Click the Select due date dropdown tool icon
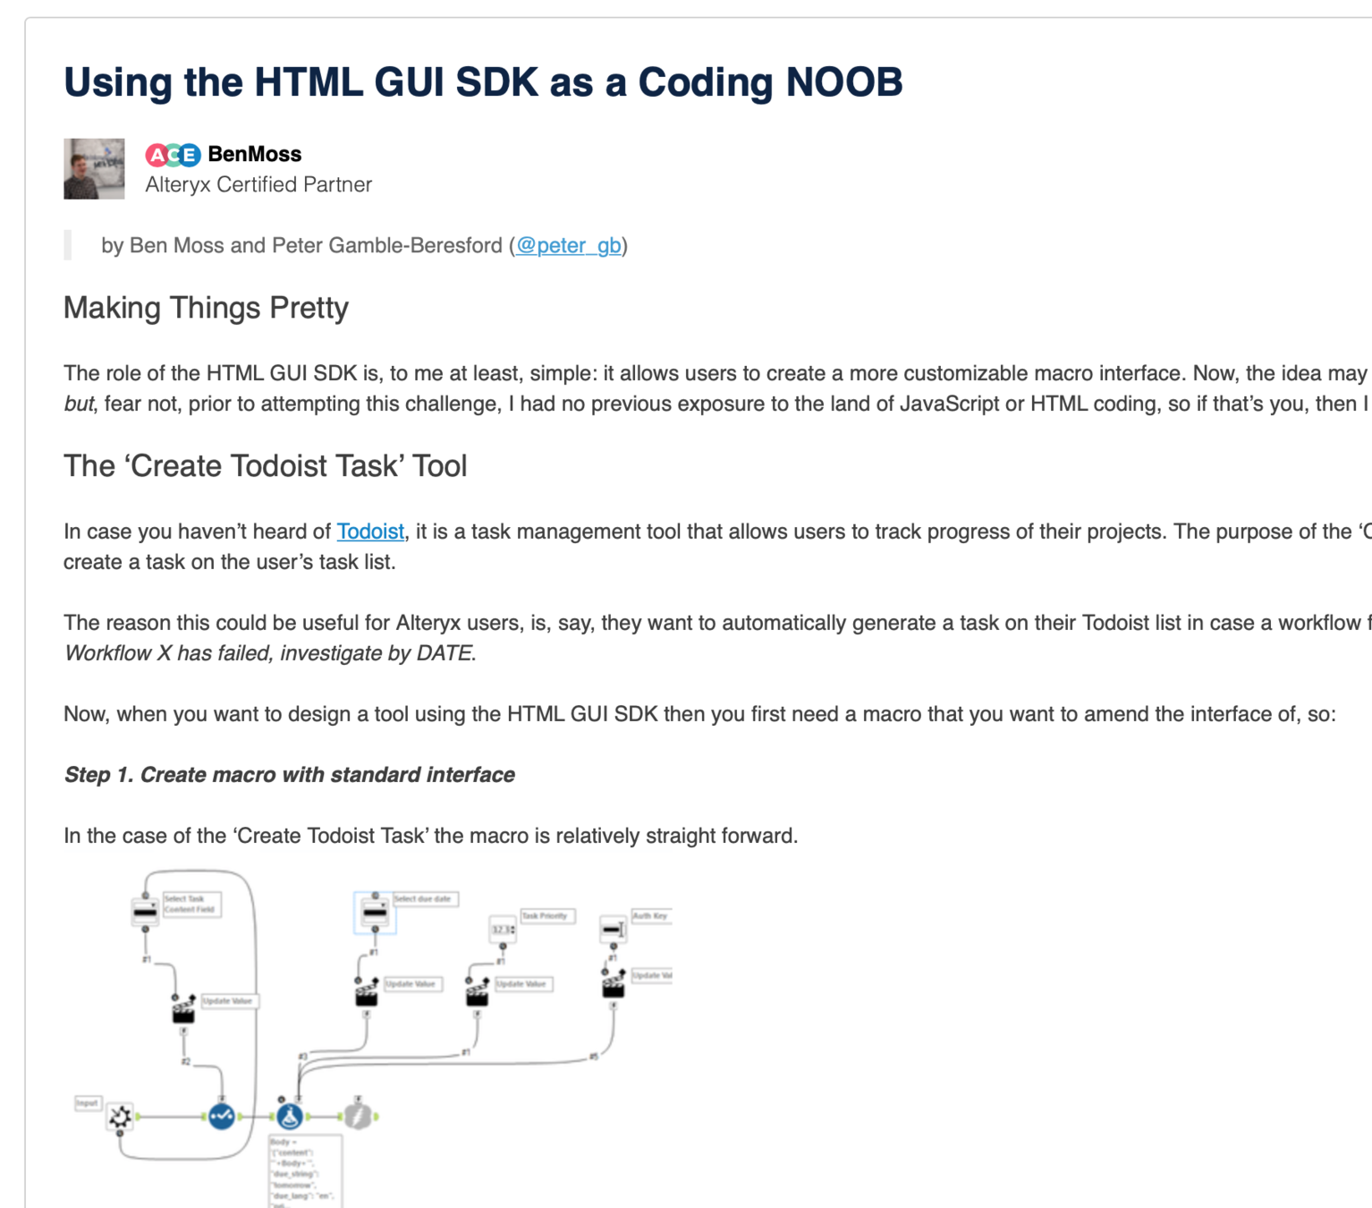 [375, 914]
